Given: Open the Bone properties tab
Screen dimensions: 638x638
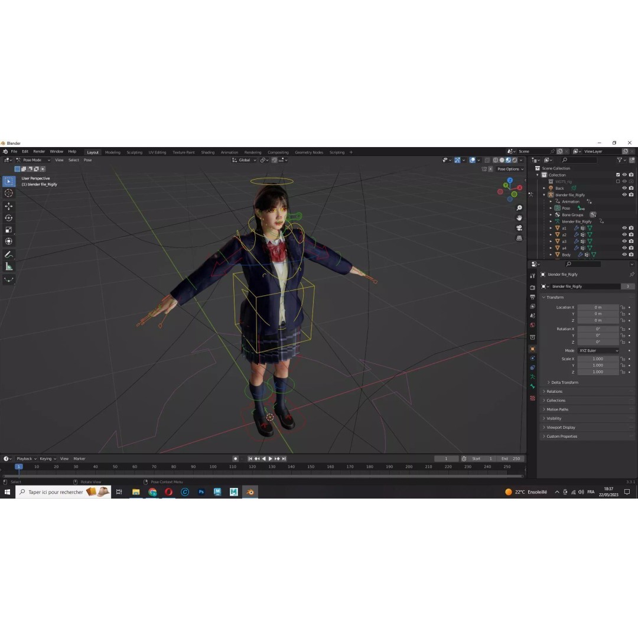Looking at the screenshot, I should coord(533,386).
